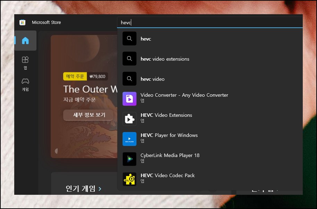Viewport: 317px width, 209px height.
Task: Select 'hevc video extensions' search suggestion
Action: coord(165,59)
